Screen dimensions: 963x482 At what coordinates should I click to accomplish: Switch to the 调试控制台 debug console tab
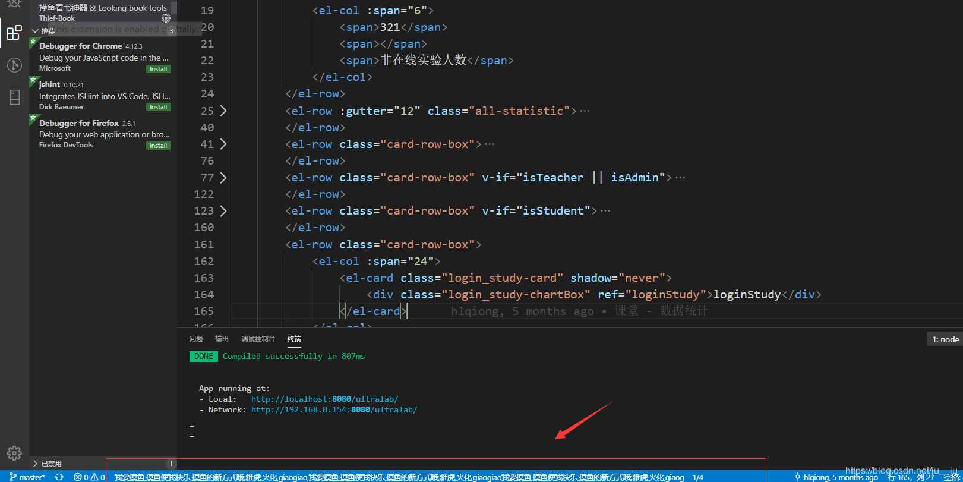click(258, 339)
